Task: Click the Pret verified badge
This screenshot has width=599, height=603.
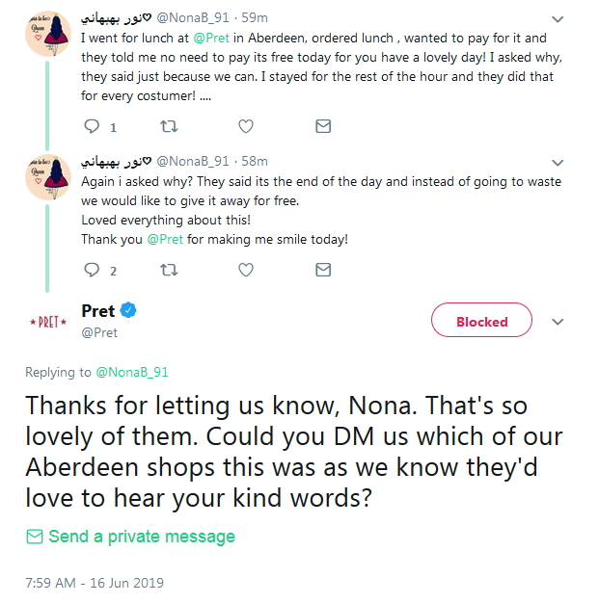Action: 128,311
